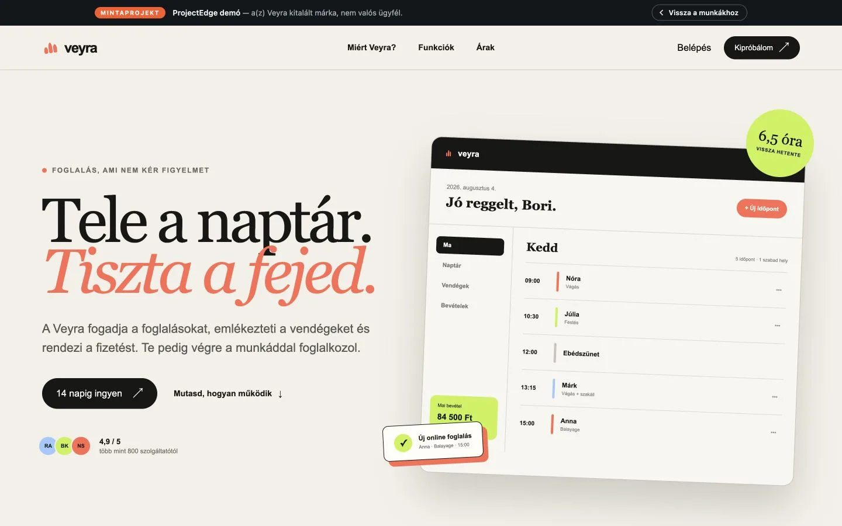
Task: Click the 4,9 / 5 rating text
Action: (x=110, y=442)
